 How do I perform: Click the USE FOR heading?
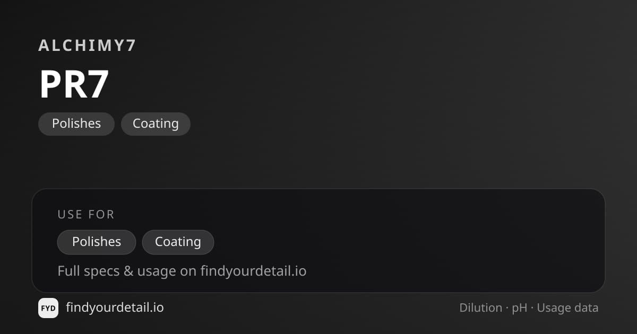86,214
